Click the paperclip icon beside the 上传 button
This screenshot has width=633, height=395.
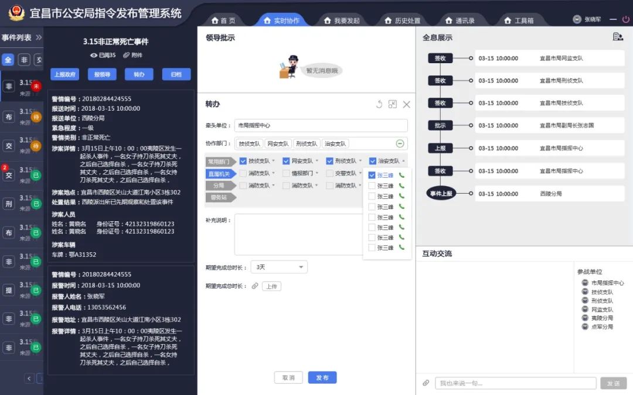tap(256, 286)
